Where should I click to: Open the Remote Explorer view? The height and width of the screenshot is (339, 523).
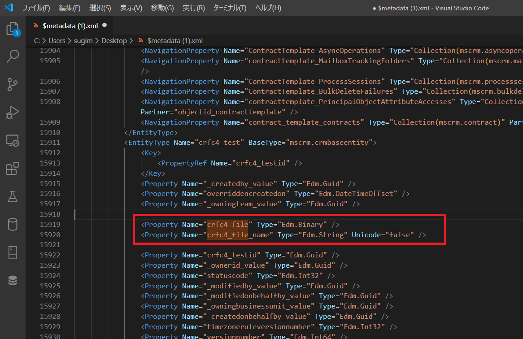pos(12,141)
